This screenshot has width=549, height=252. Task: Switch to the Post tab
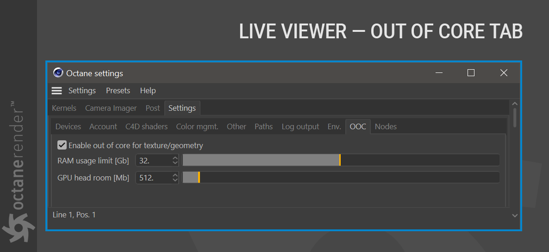(153, 108)
